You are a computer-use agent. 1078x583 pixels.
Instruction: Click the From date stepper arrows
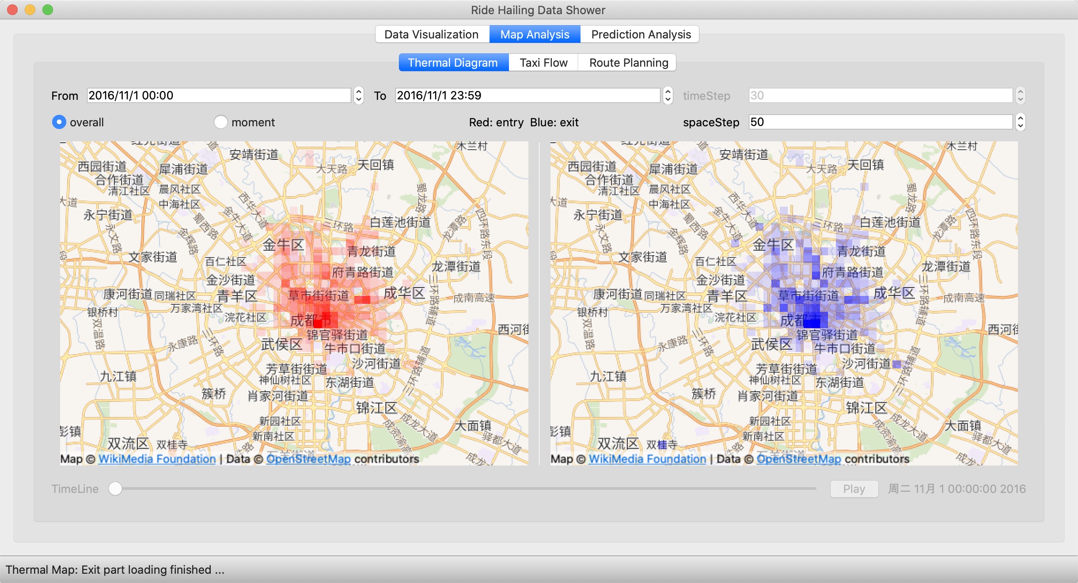359,95
